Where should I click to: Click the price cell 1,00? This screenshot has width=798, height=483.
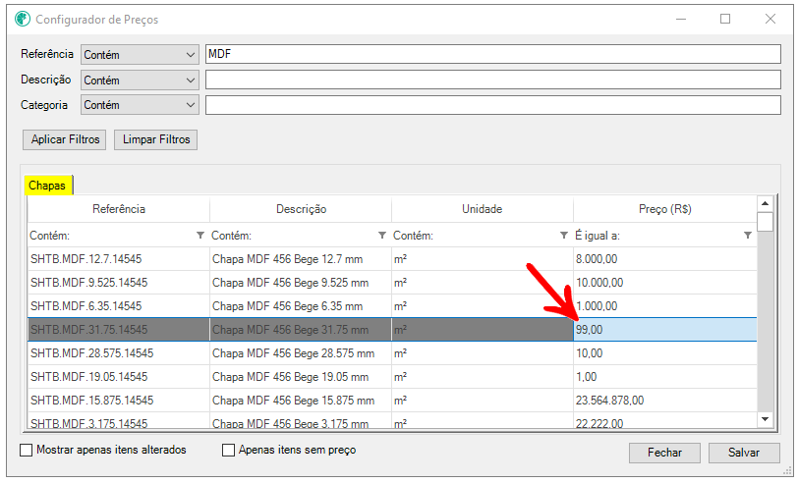click(x=664, y=377)
